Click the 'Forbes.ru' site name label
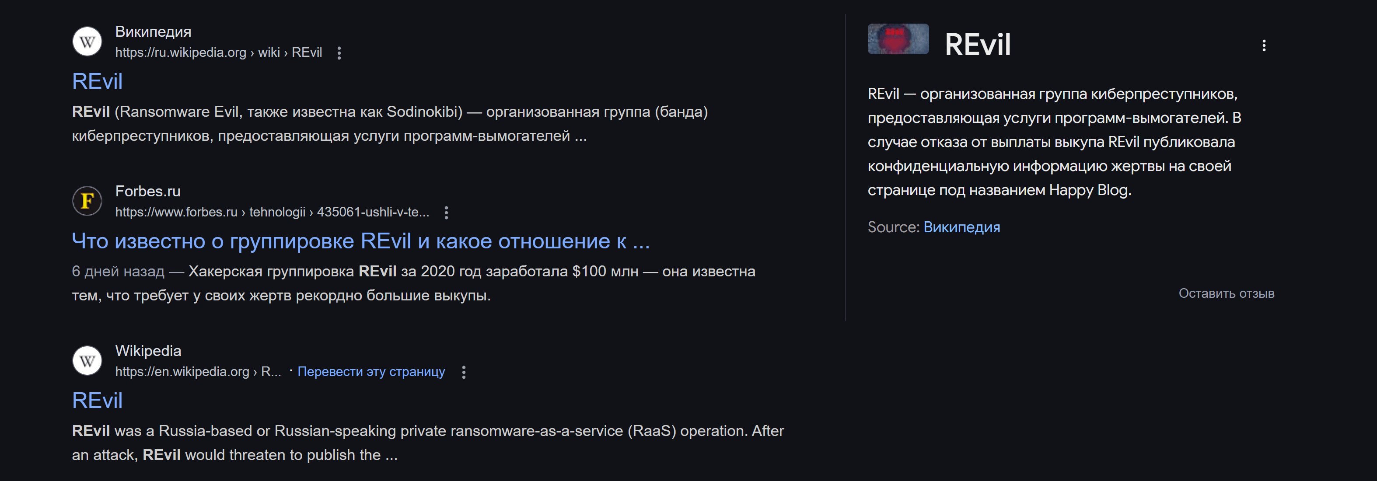The width and height of the screenshot is (1377, 481). (x=147, y=191)
